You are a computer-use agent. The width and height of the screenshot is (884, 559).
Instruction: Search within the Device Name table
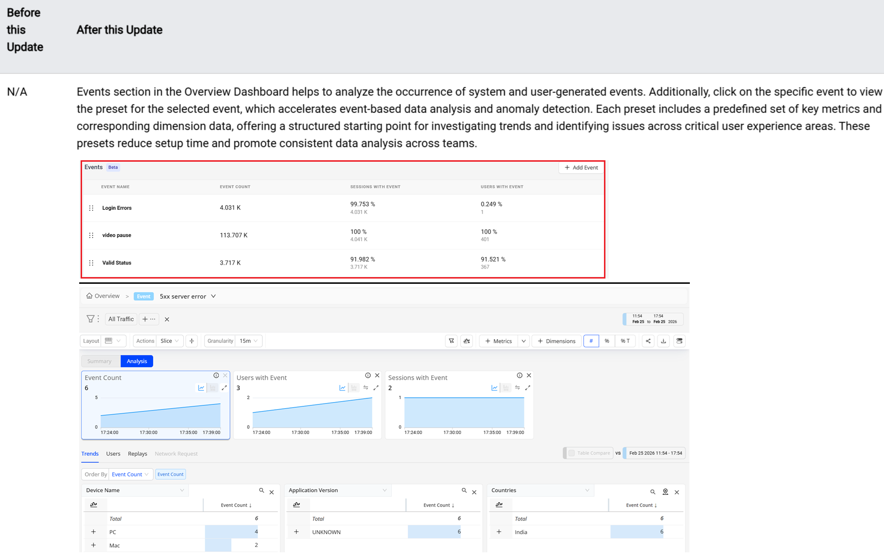pos(261,490)
